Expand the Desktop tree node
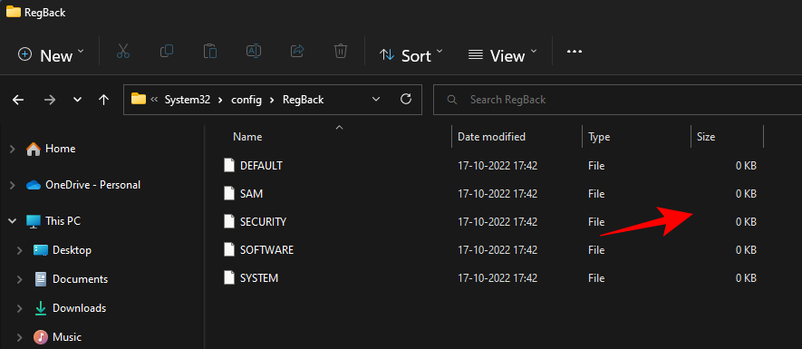This screenshot has width=802, height=349. coord(20,250)
